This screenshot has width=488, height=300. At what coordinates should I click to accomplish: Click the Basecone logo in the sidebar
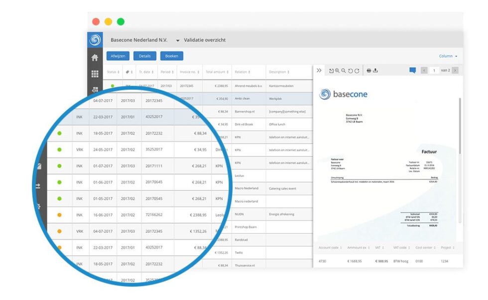95,40
